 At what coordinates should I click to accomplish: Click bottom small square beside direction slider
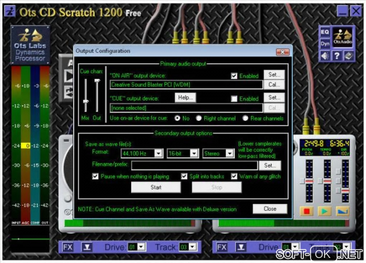(338, 191)
